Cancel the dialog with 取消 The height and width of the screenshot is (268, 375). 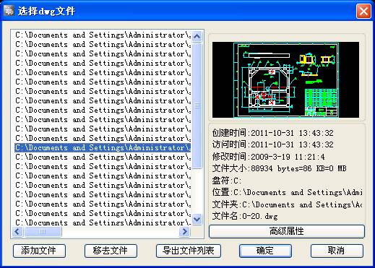[x=337, y=251]
